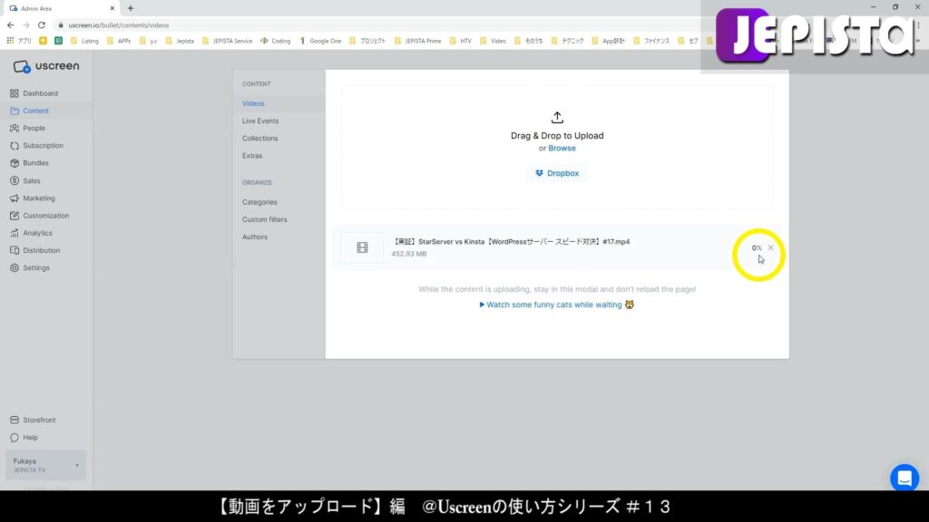Open the chat support bubble

pyautogui.click(x=905, y=478)
